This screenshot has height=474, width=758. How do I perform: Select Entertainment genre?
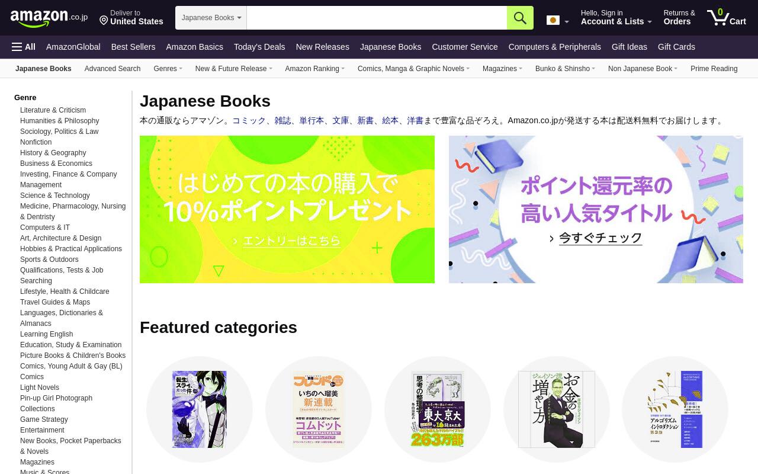click(x=42, y=430)
